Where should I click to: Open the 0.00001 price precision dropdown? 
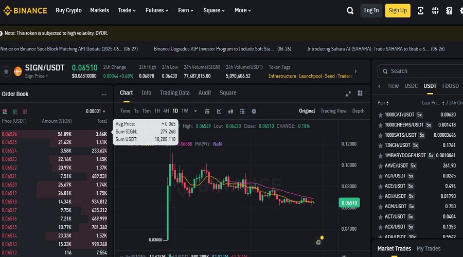click(x=96, y=111)
